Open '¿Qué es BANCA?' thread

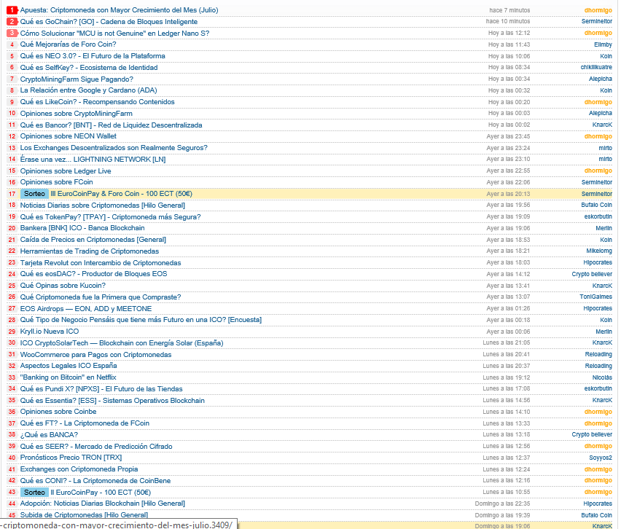49,435
